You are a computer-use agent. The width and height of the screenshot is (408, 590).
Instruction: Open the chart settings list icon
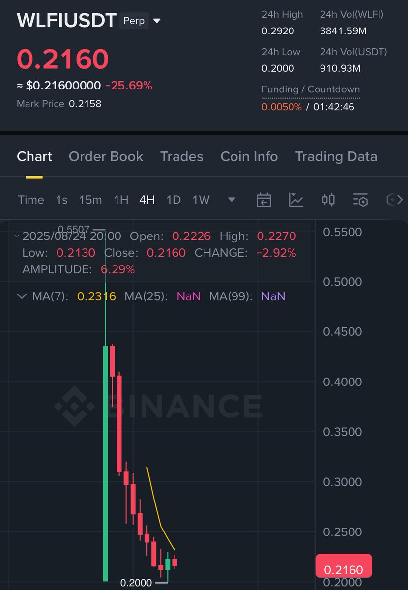pyautogui.click(x=360, y=200)
